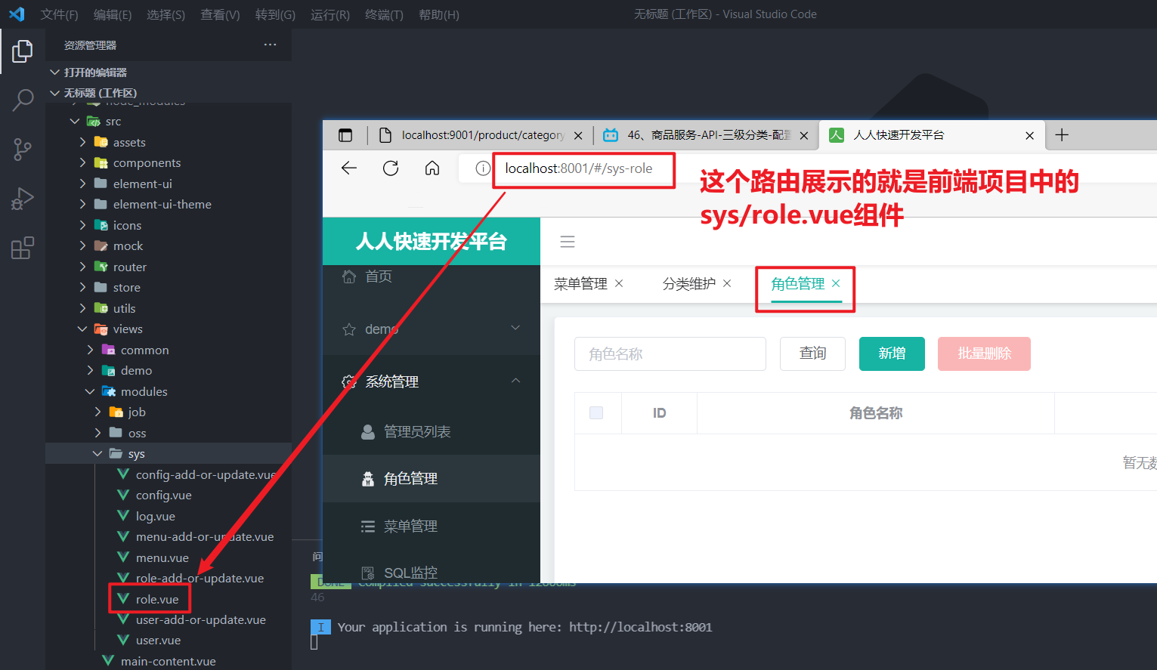Click the 新增 button
This screenshot has height=670, width=1157.
[892, 354]
